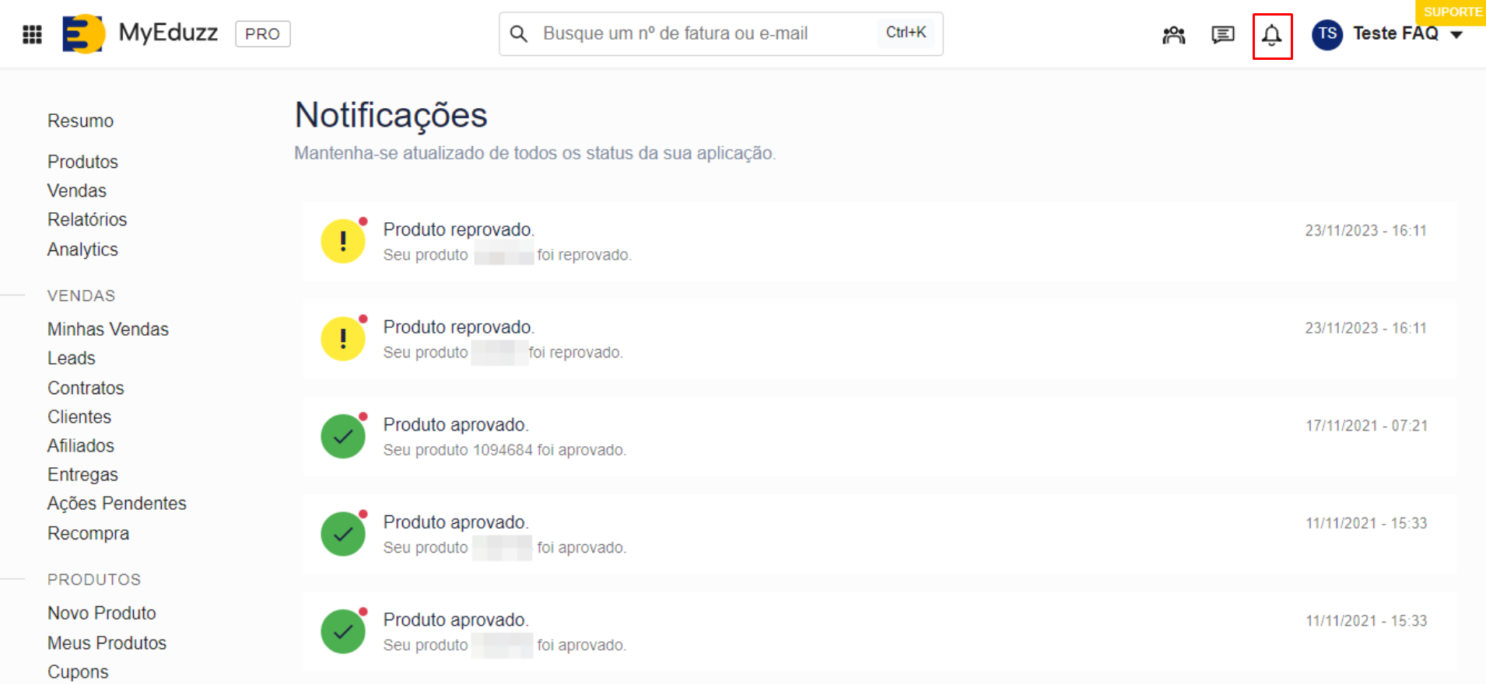This screenshot has width=1486, height=684.
Task: Open Novo Produto in the sidebar
Action: 101,613
